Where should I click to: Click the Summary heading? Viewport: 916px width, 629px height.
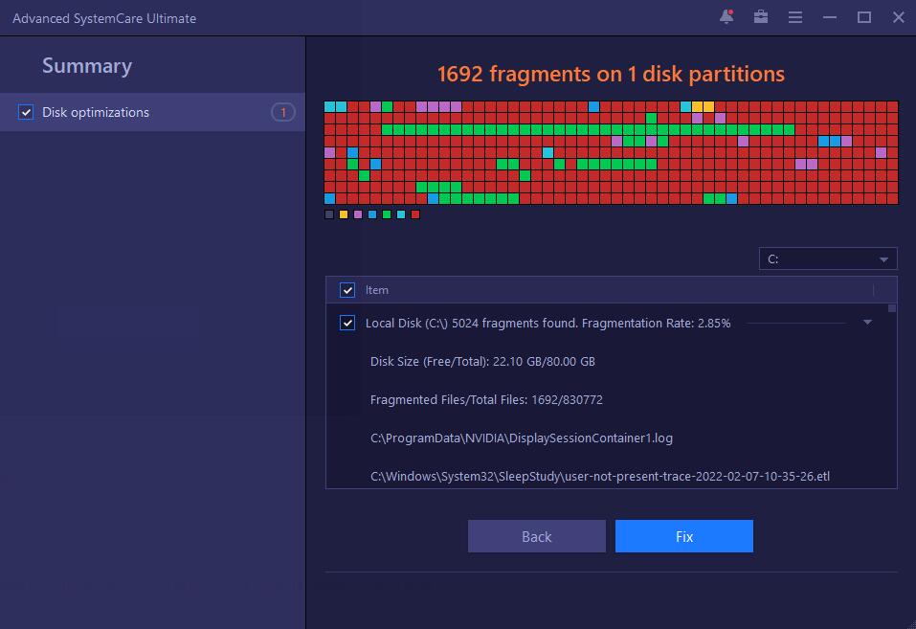[87, 66]
